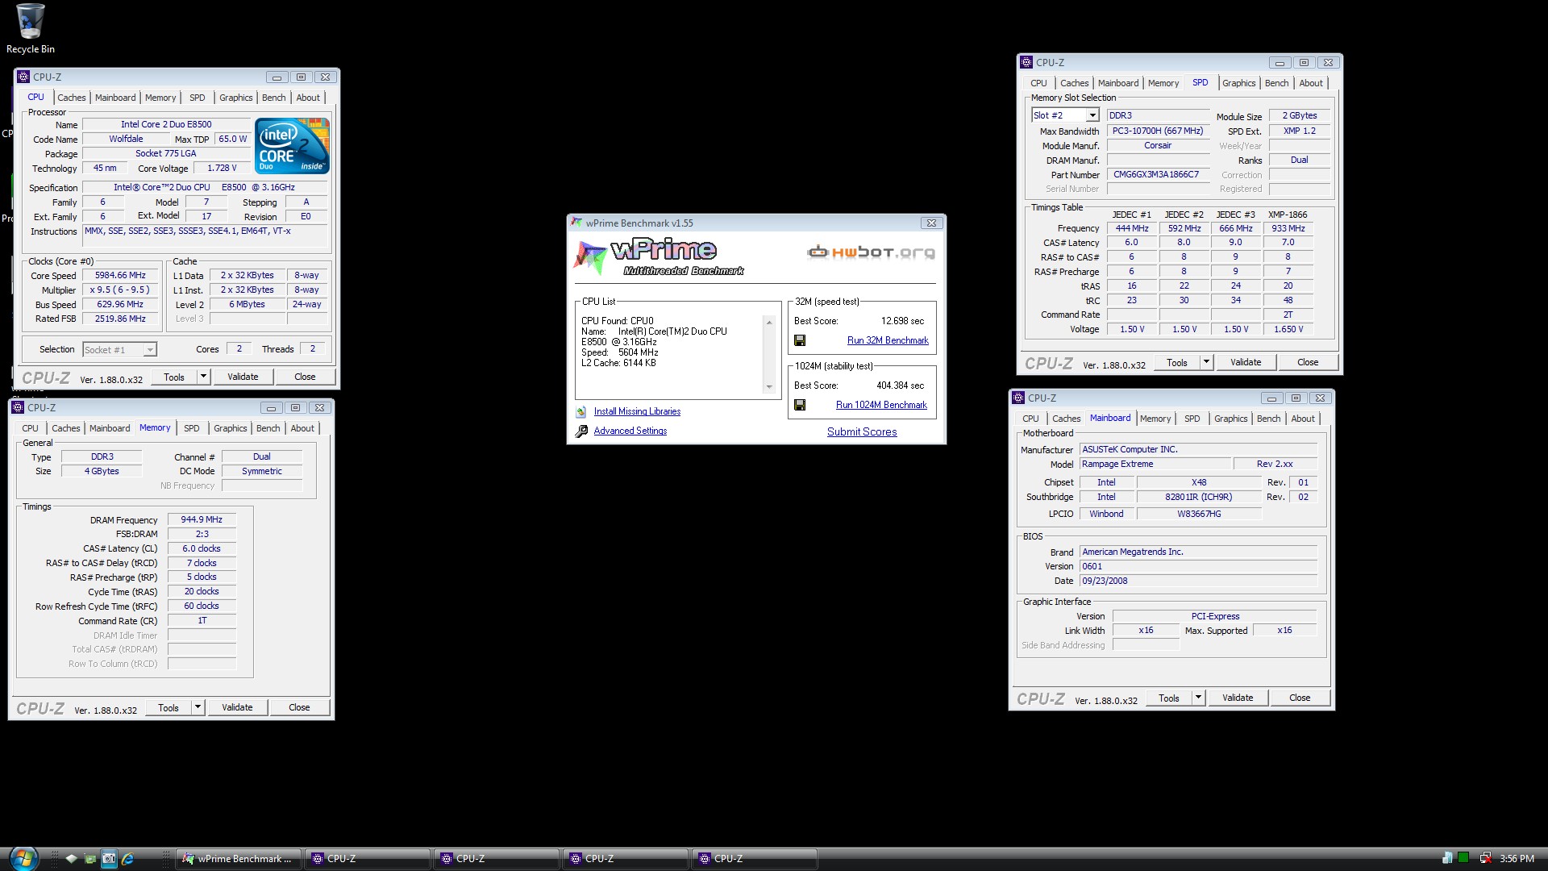Click the save icon beside Run 32M Benchmark
The image size is (1548, 871).
pos(800,341)
